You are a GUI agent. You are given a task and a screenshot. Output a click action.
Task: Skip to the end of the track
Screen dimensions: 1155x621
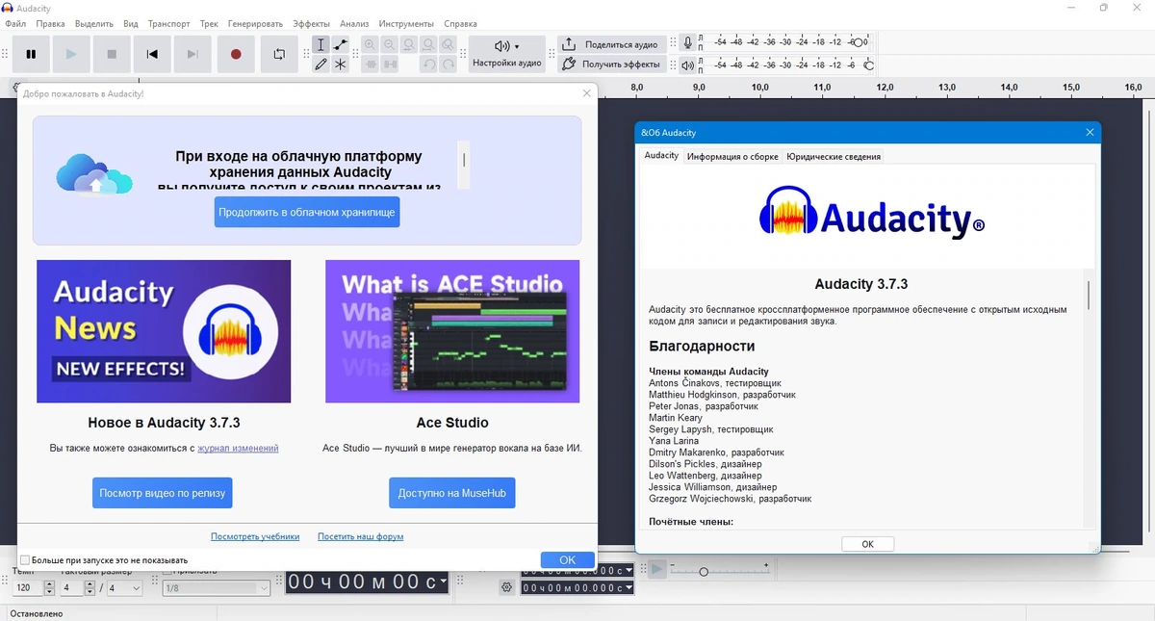(192, 55)
